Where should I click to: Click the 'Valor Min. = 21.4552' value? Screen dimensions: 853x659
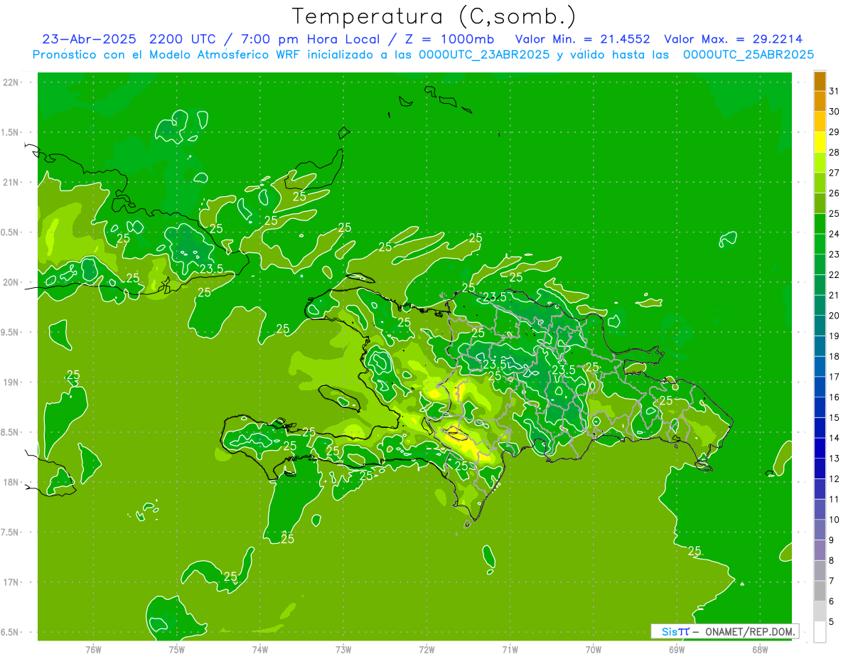582,39
